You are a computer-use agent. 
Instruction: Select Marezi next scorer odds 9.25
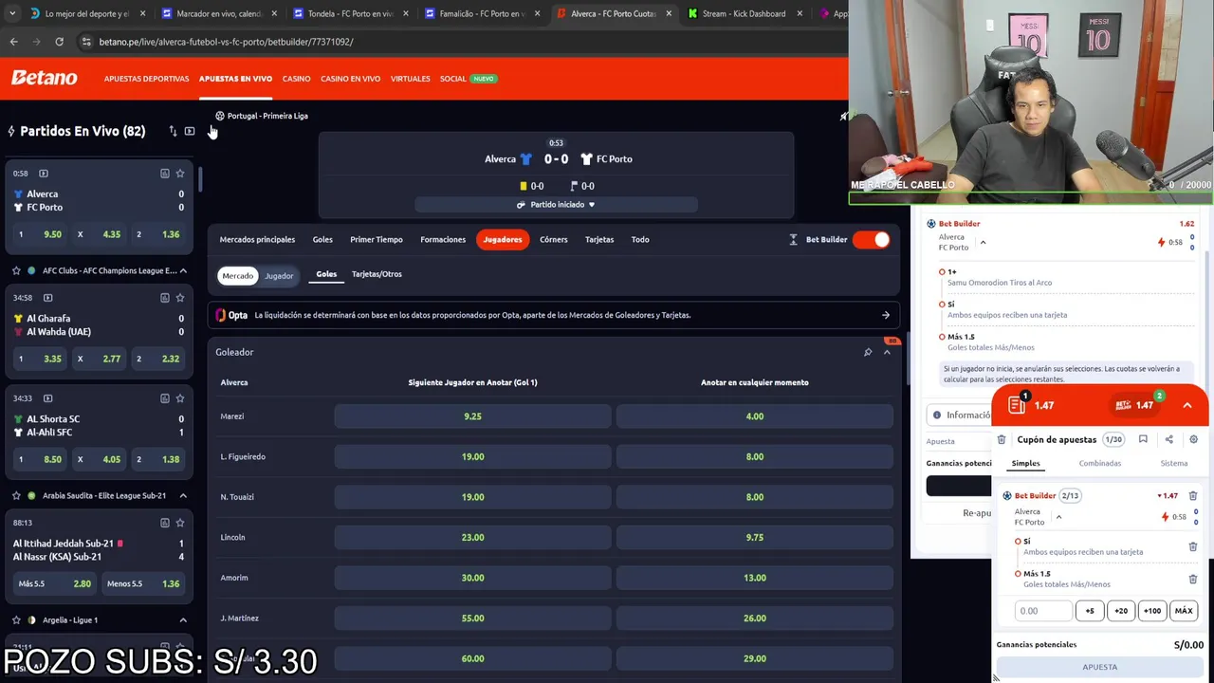click(472, 416)
